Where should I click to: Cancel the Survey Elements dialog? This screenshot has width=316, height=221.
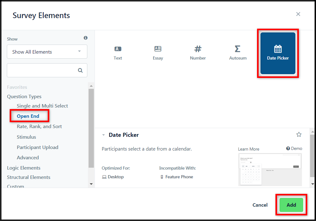(x=260, y=205)
